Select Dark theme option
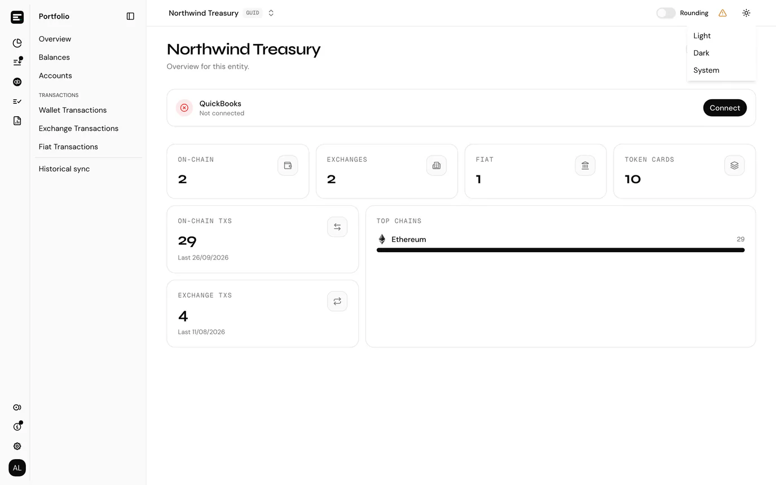 coord(721,53)
